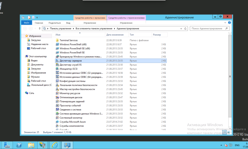This screenshot has height=149, width=248.
Task: Open the Terminal Services folder
Action: coord(68,40)
